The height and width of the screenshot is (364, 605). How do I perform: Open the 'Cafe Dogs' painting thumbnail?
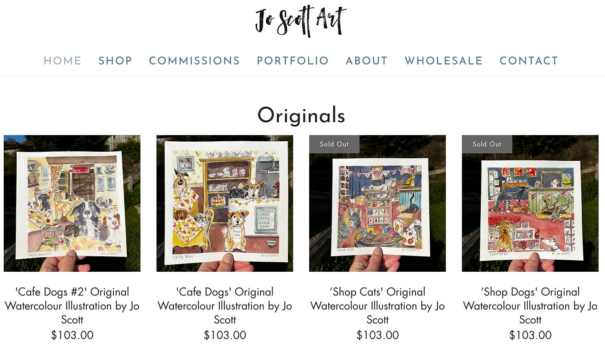(x=225, y=203)
